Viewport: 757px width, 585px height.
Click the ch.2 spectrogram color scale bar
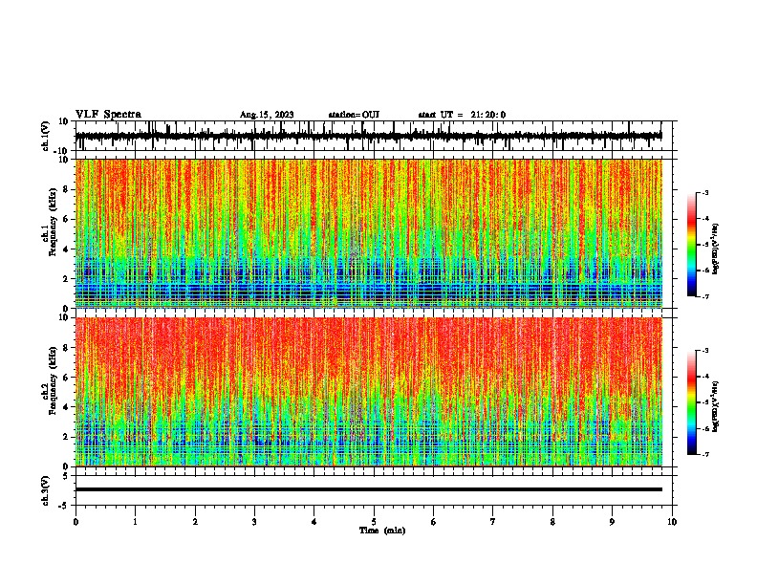coord(691,402)
